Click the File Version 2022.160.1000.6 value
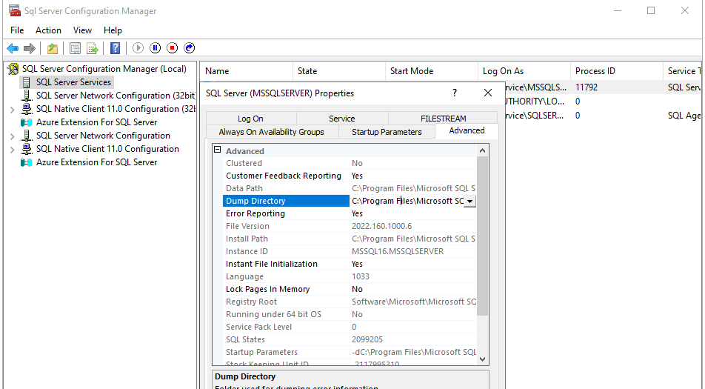 click(x=381, y=226)
